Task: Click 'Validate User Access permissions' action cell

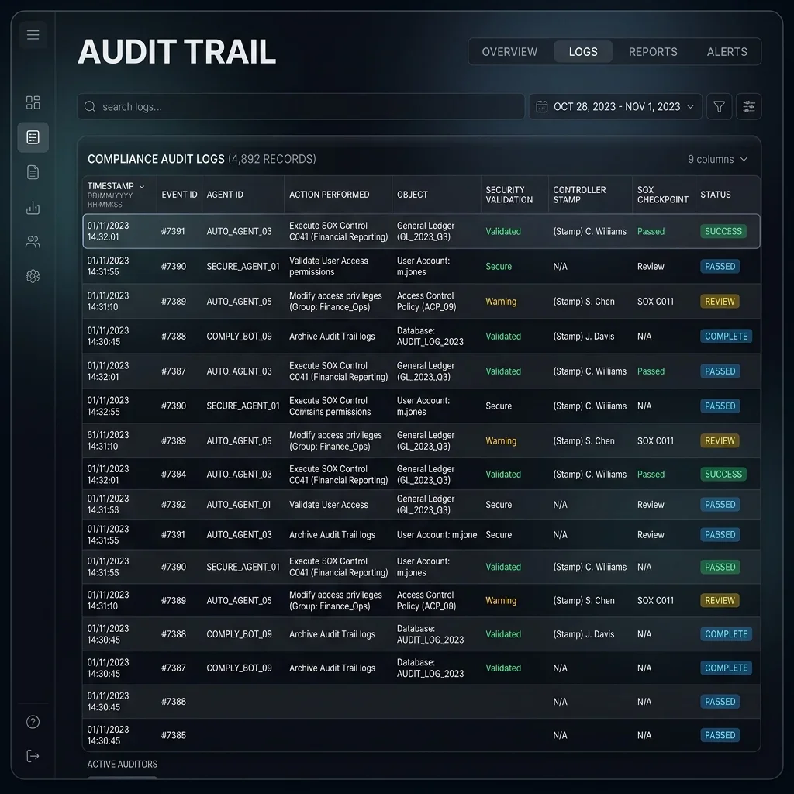Action: [x=329, y=267]
